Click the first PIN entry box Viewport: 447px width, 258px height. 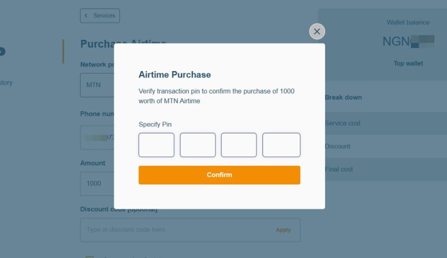pos(156,144)
